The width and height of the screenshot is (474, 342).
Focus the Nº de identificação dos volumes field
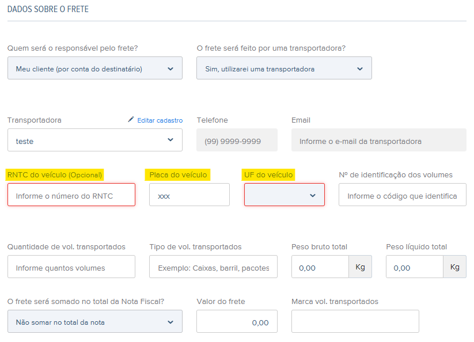pos(403,195)
